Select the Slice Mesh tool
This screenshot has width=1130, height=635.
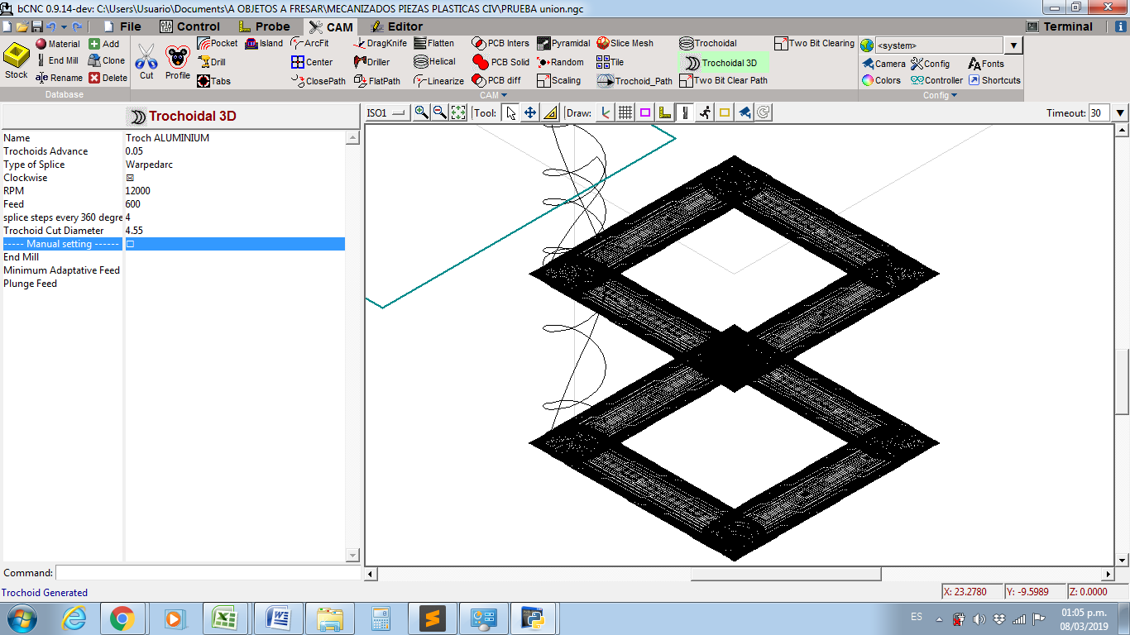tap(625, 43)
